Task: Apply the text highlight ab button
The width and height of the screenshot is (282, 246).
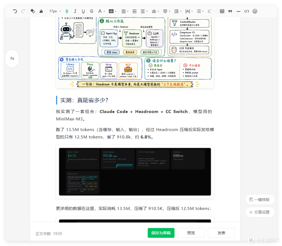Action: [x=111, y=11]
